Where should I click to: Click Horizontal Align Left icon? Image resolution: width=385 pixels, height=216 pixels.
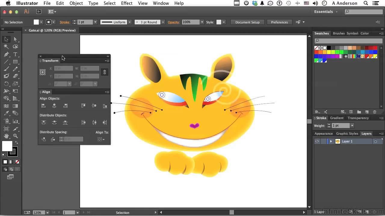(44, 106)
